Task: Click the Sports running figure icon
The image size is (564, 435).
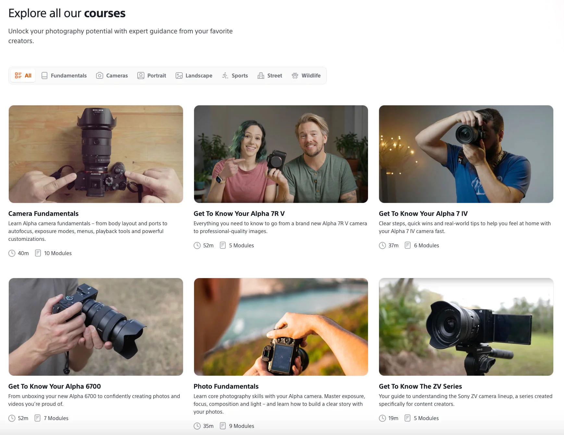Action: (225, 76)
